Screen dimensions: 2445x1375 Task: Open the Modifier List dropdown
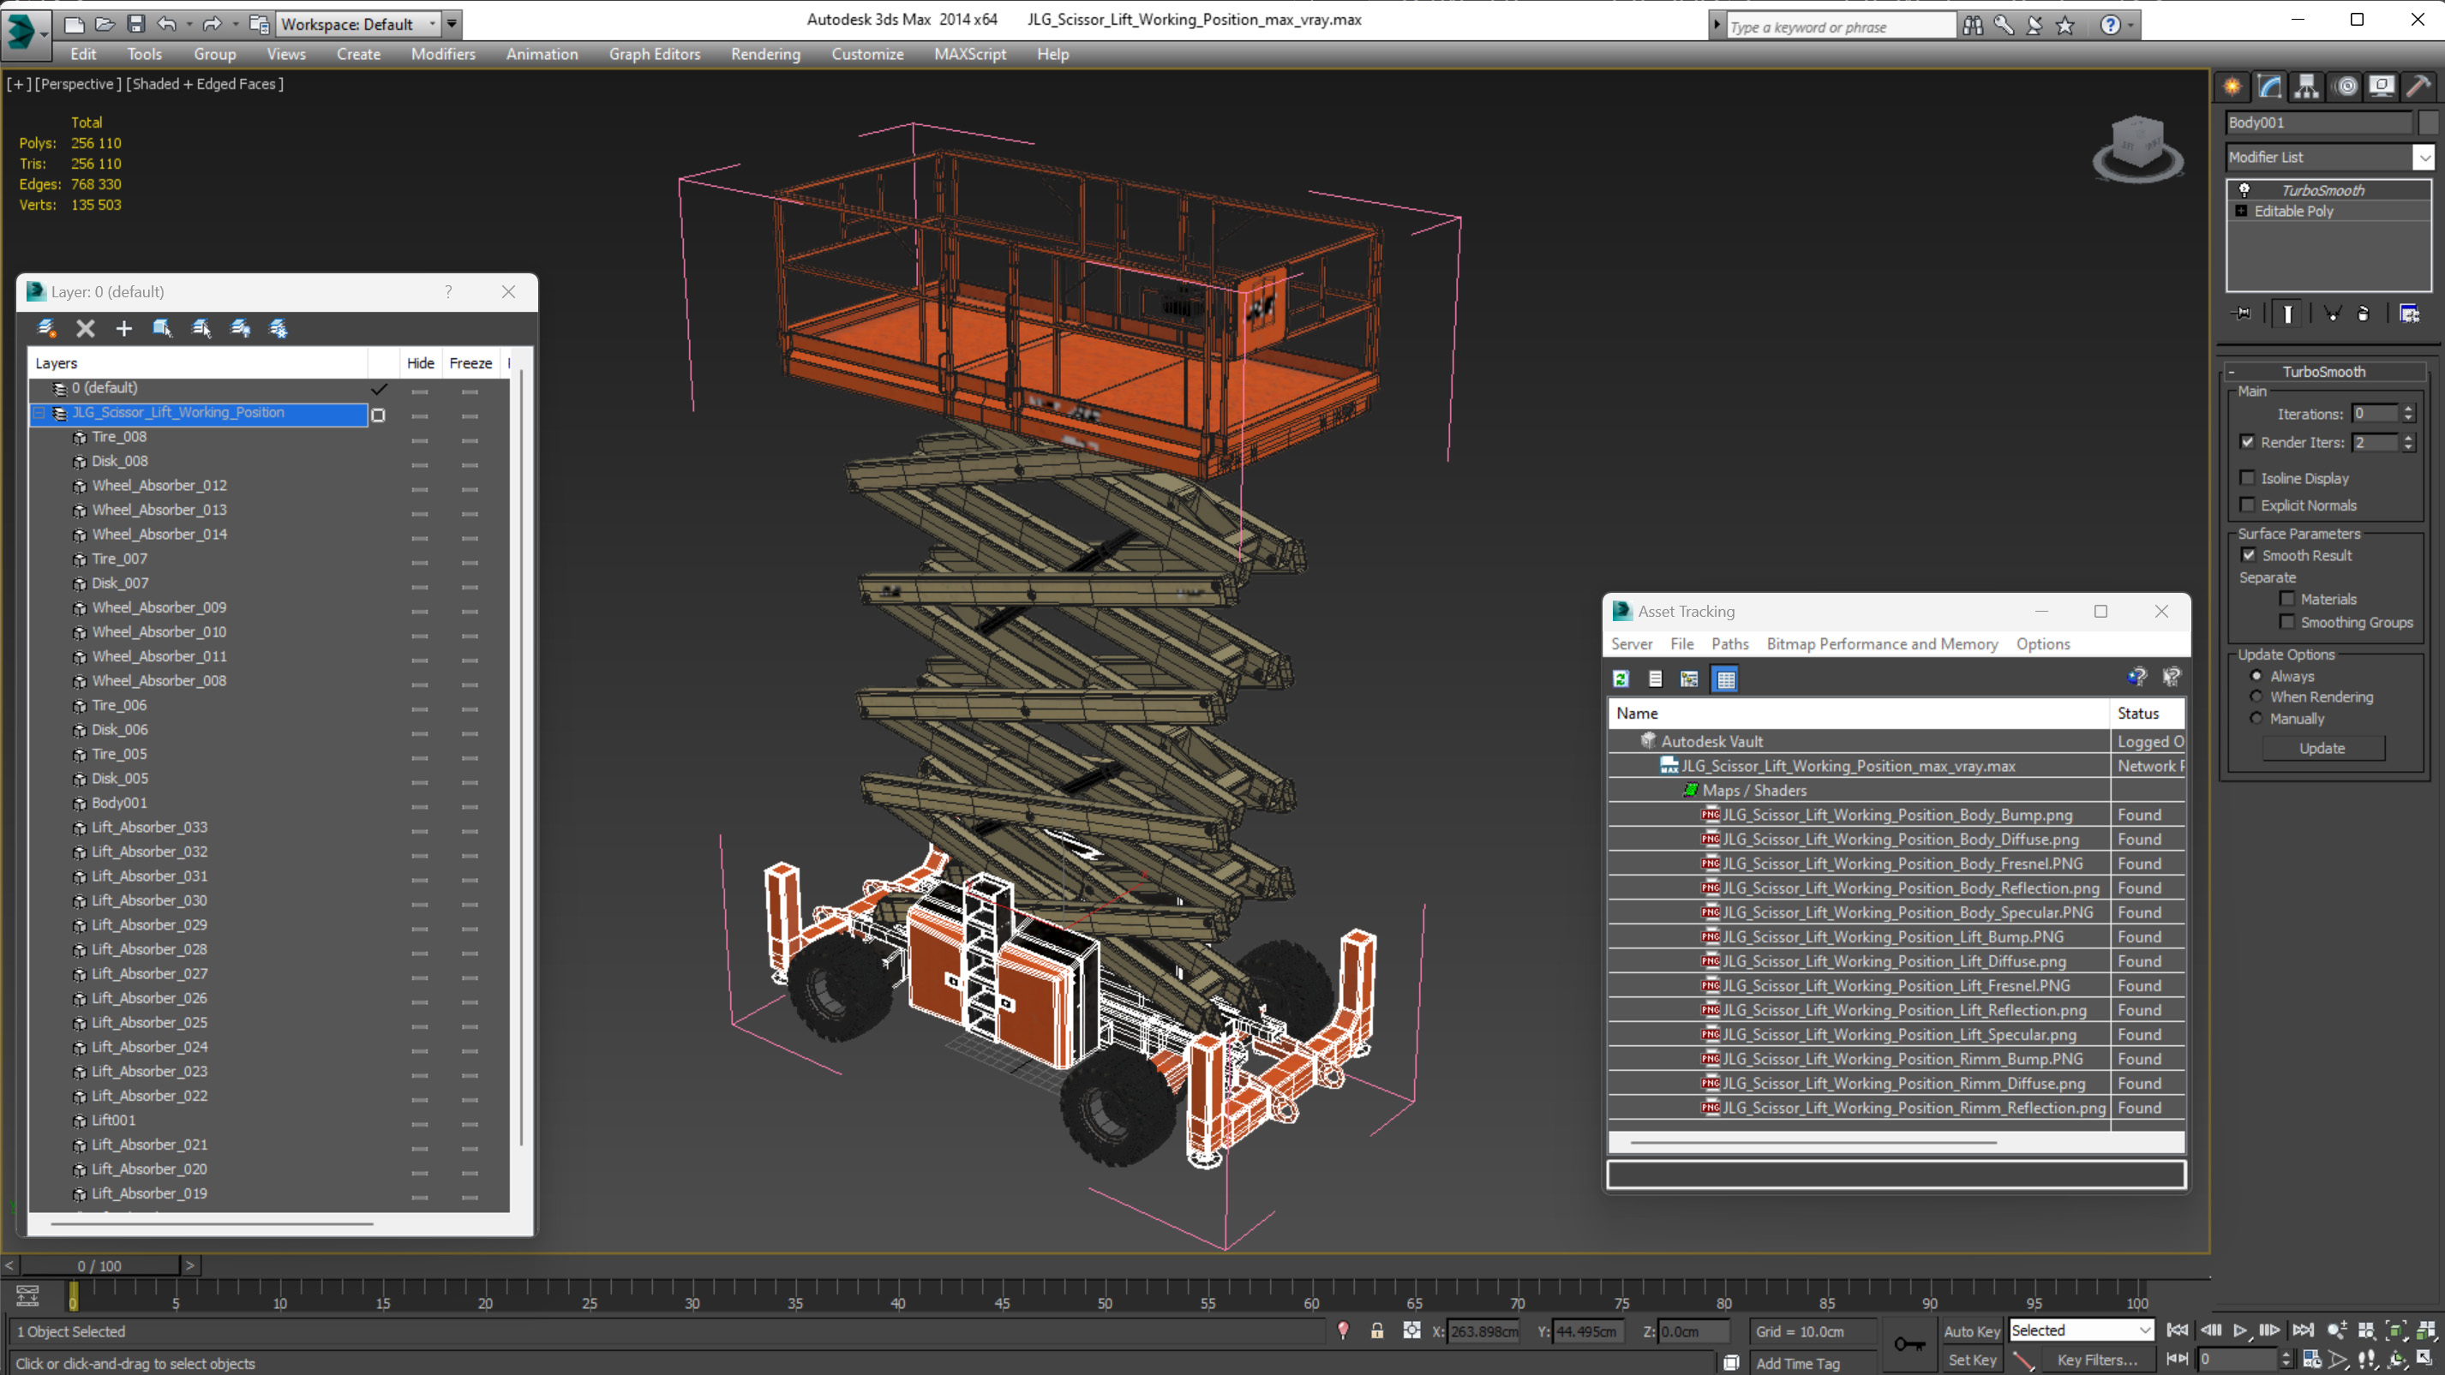[x=2424, y=158]
